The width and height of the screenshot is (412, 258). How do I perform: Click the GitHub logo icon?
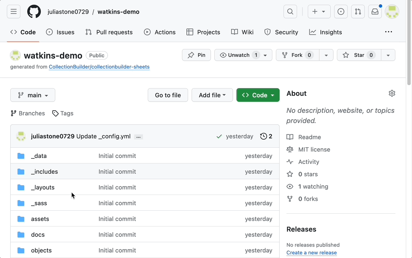(34, 12)
